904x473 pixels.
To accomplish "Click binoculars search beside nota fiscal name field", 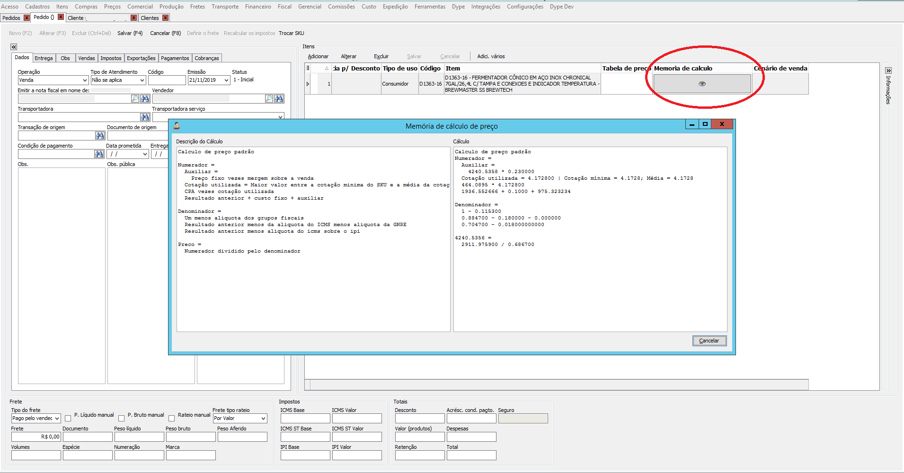I will [x=145, y=98].
